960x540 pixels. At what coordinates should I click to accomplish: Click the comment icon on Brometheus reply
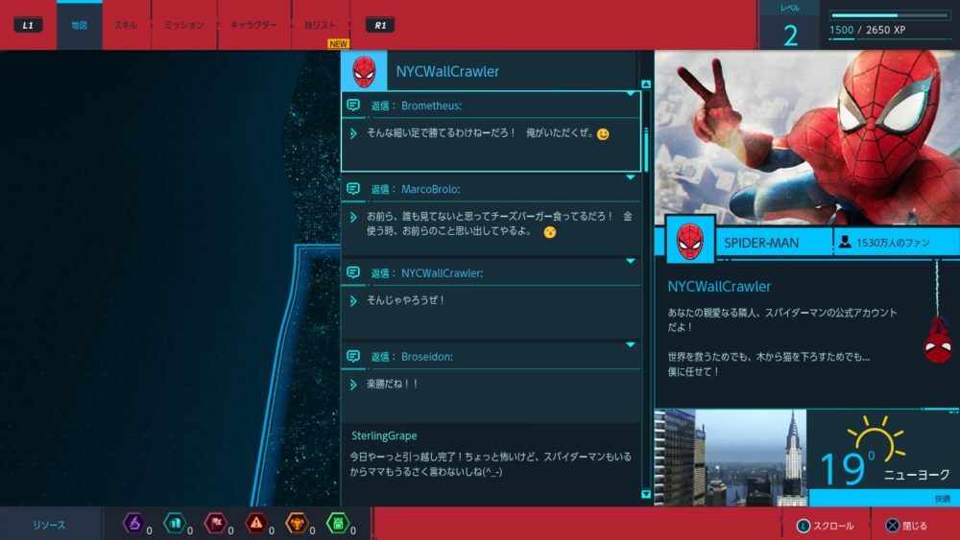tap(353, 106)
